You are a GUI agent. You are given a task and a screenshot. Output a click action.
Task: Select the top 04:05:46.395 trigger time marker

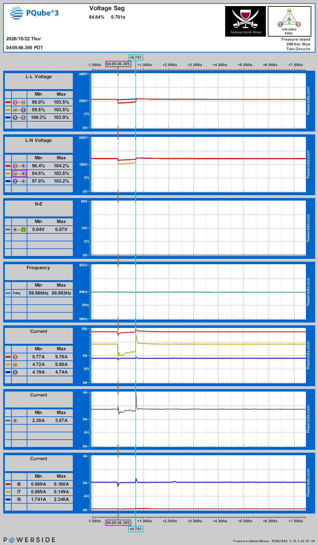tap(118, 64)
